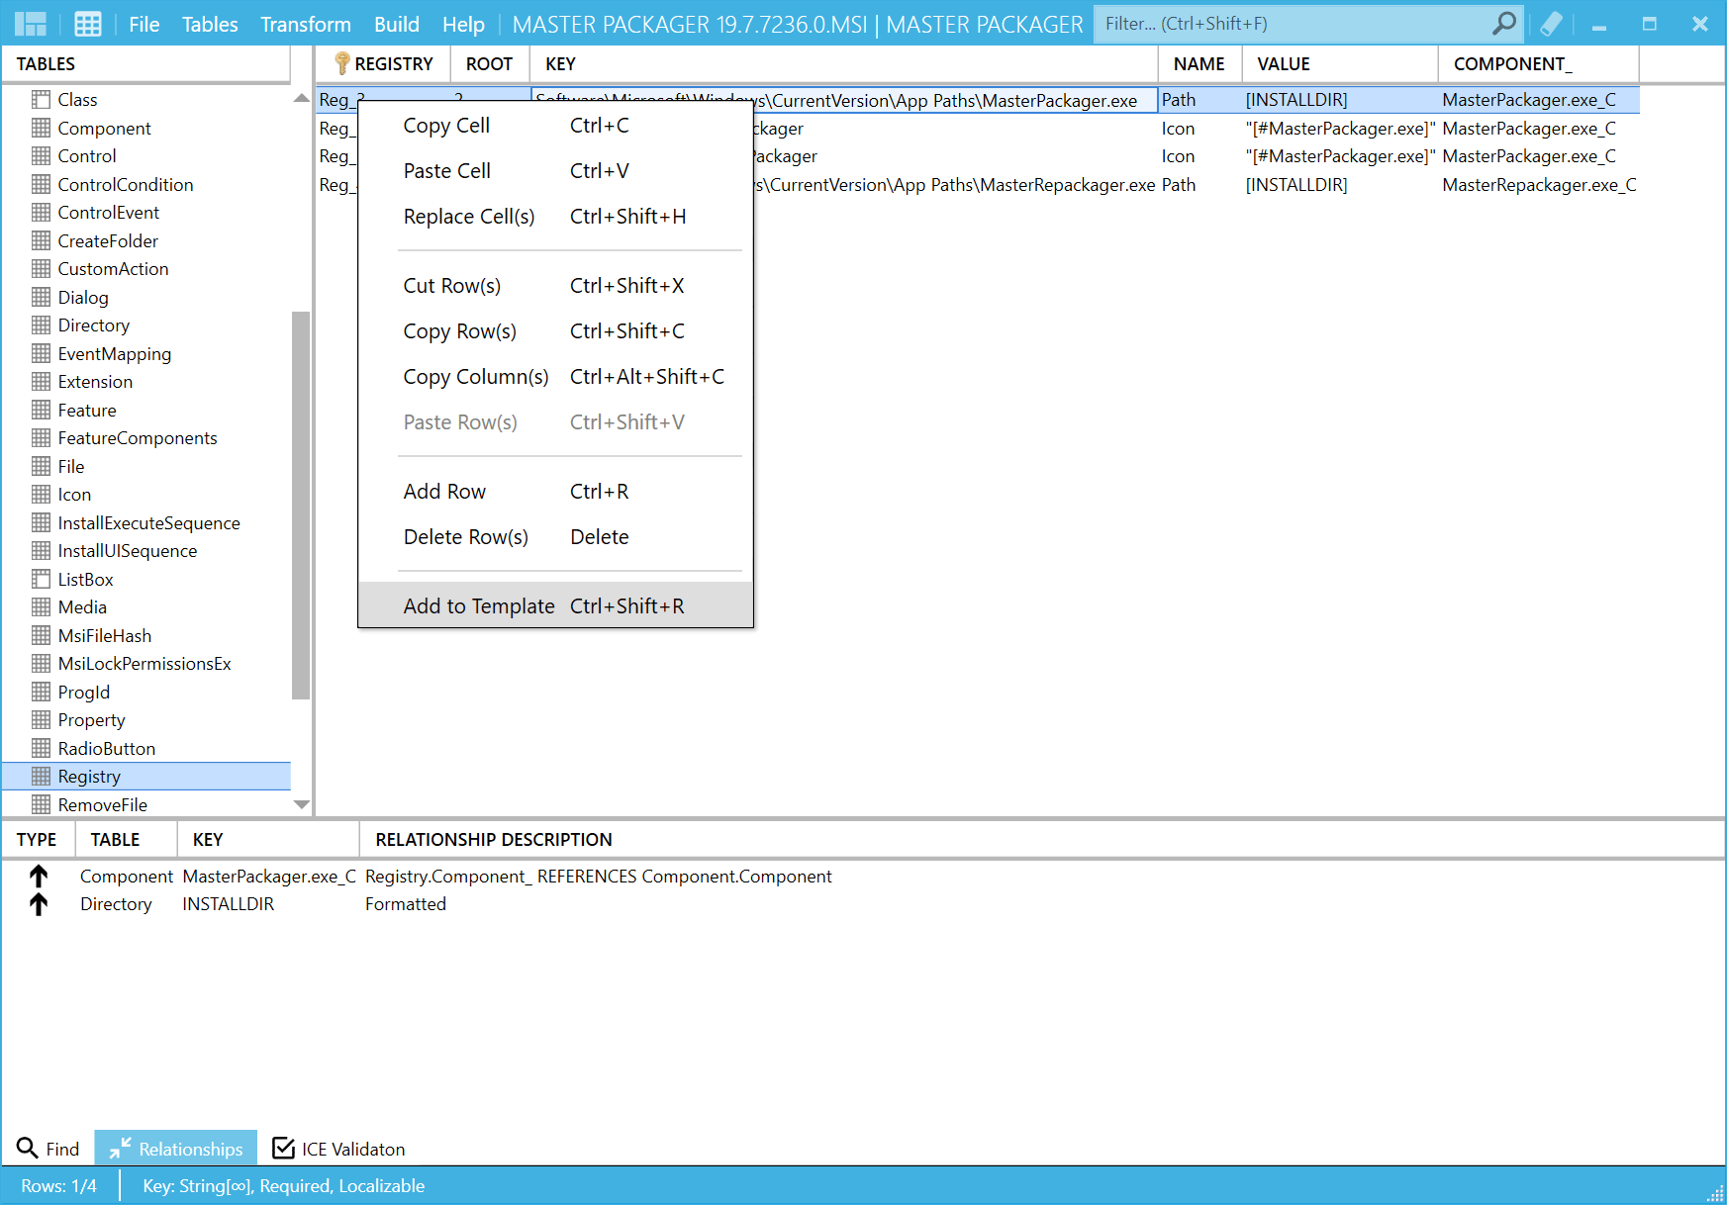Open the table grid view icon

click(x=87, y=23)
